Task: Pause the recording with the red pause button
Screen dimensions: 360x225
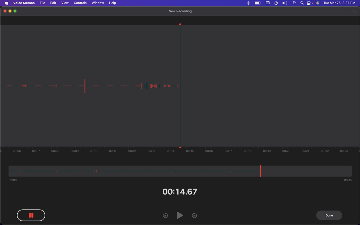Action: 31,215
